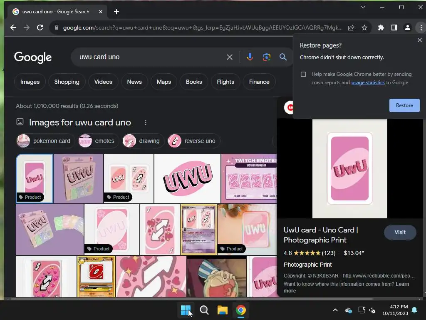The width and height of the screenshot is (426, 320).
Task: Click the muted volume tray icon
Action: coord(372,310)
